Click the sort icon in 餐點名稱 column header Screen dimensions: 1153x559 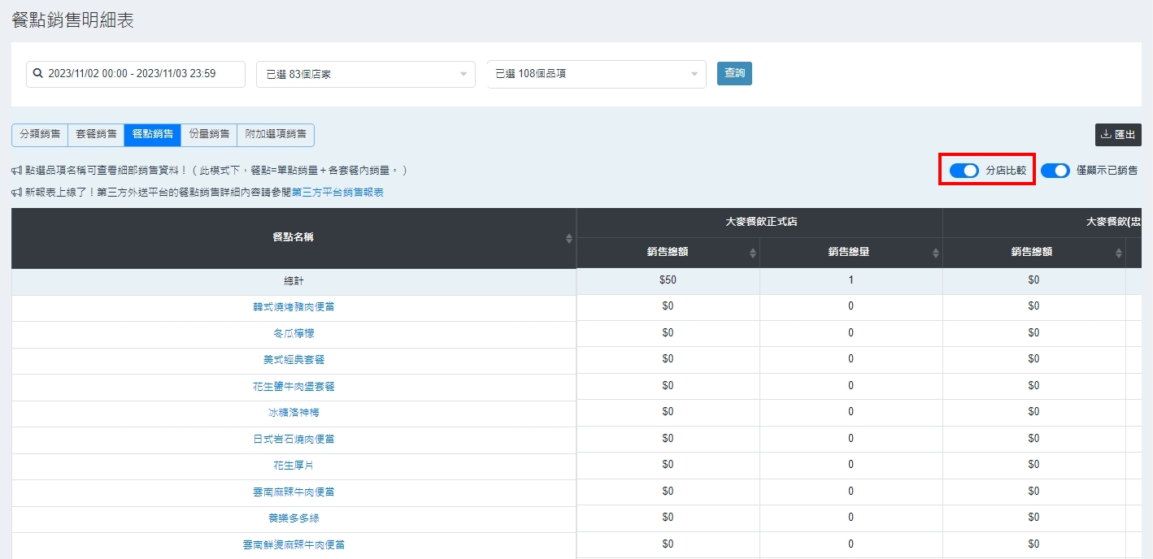(x=569, y=238)
